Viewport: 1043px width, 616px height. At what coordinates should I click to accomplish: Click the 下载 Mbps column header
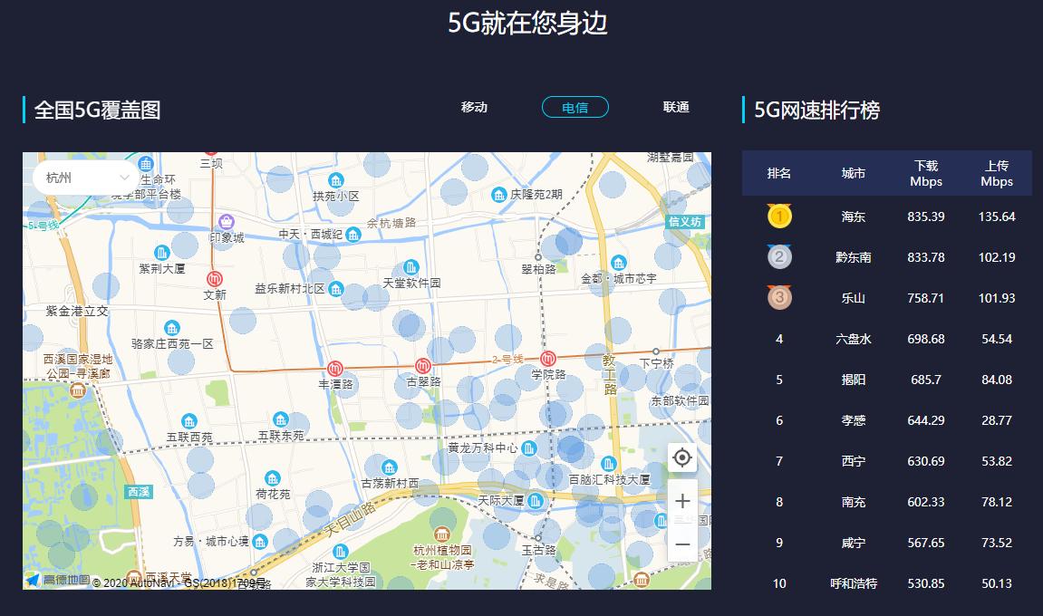(926, 173)
